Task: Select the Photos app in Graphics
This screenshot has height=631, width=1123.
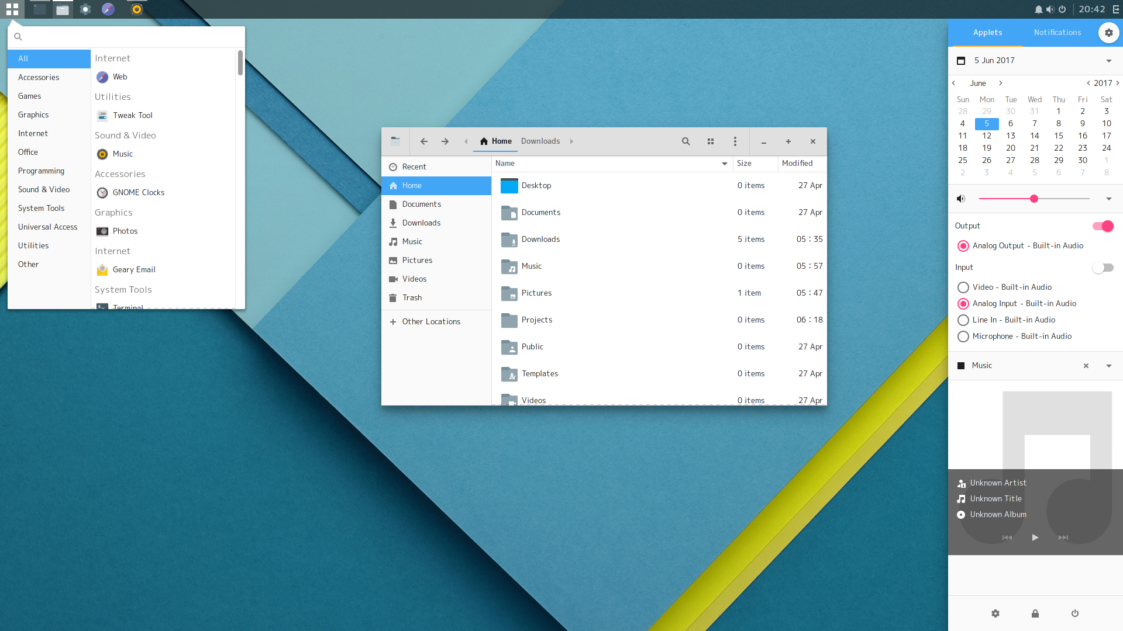Action: [125, 230]
